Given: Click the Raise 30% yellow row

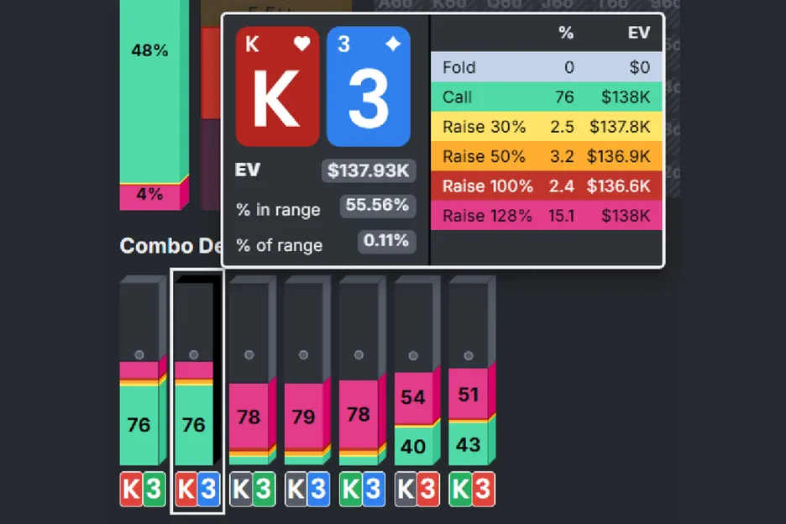Looking at the screenshot, I should coord(546,127).
